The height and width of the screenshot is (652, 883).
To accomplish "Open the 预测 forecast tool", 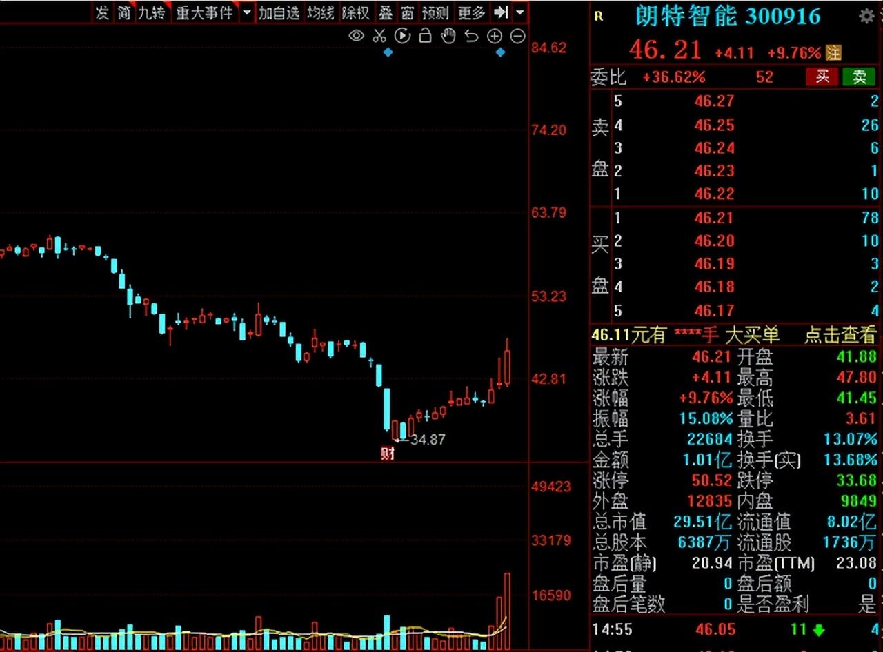I will point(435,12).
